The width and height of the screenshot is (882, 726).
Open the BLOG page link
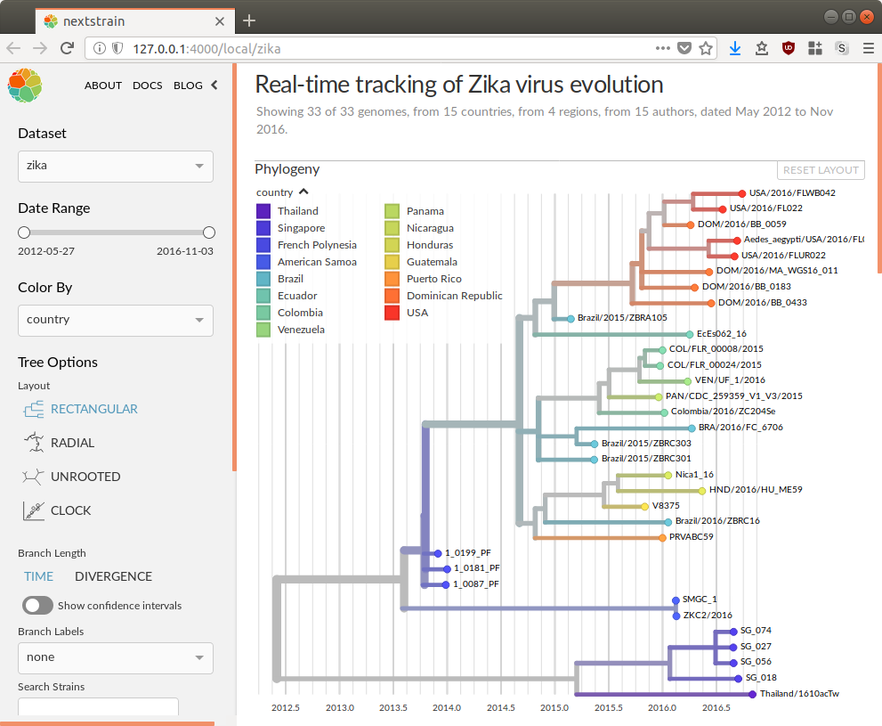pos(187,86)
